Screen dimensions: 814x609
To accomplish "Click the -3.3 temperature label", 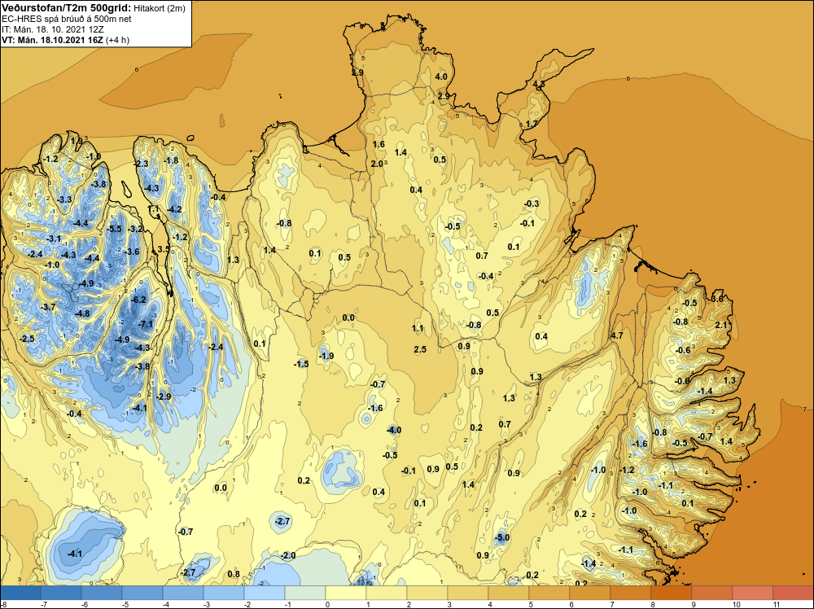I will [x=64, y=199].
